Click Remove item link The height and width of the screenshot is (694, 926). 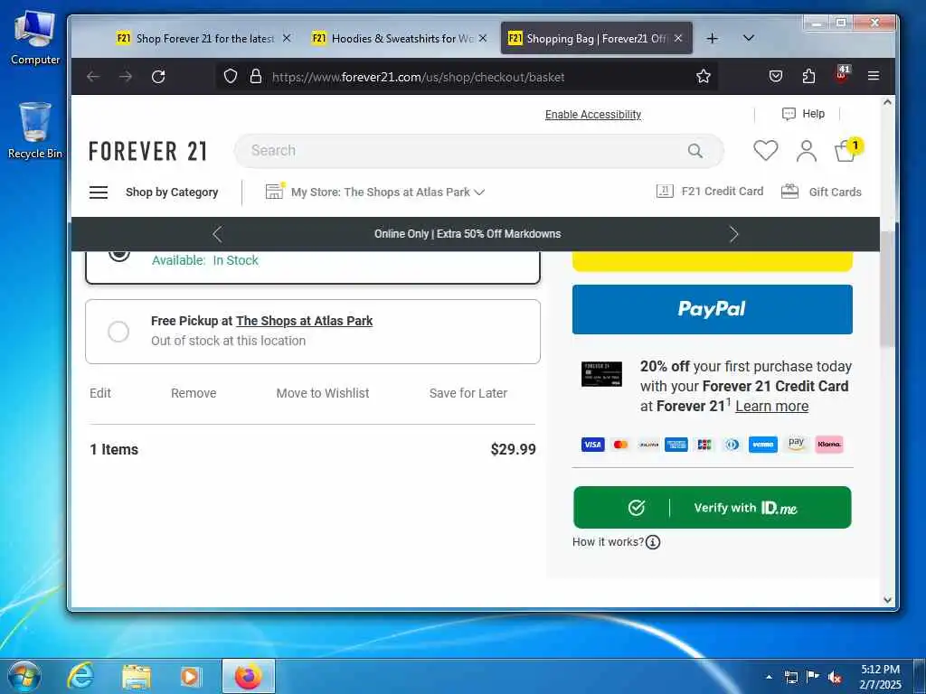(x=194, y=393)
